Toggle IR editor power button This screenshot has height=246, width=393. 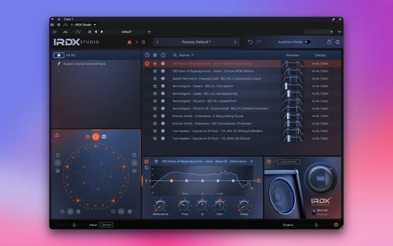tap(146, 161)
